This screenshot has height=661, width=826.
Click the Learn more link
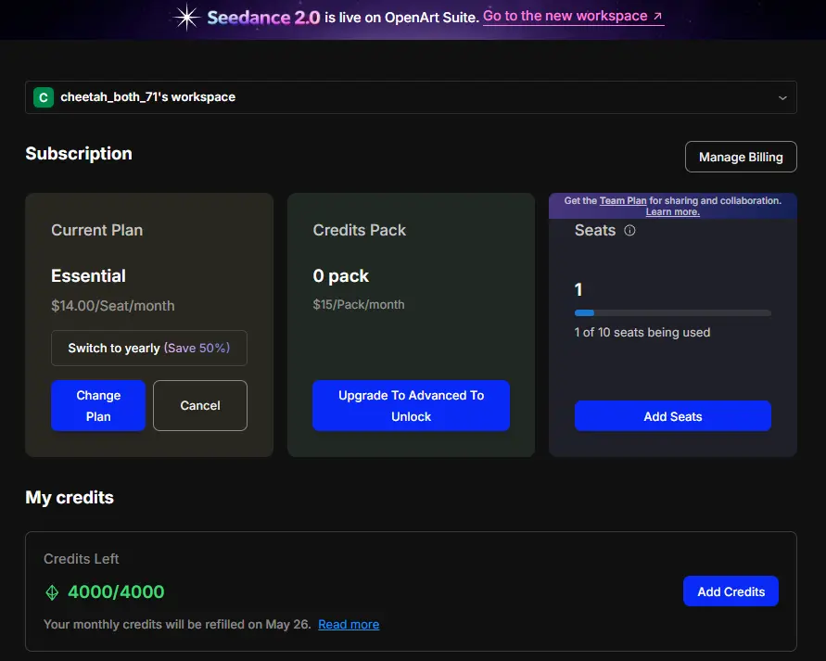[673, 211]
